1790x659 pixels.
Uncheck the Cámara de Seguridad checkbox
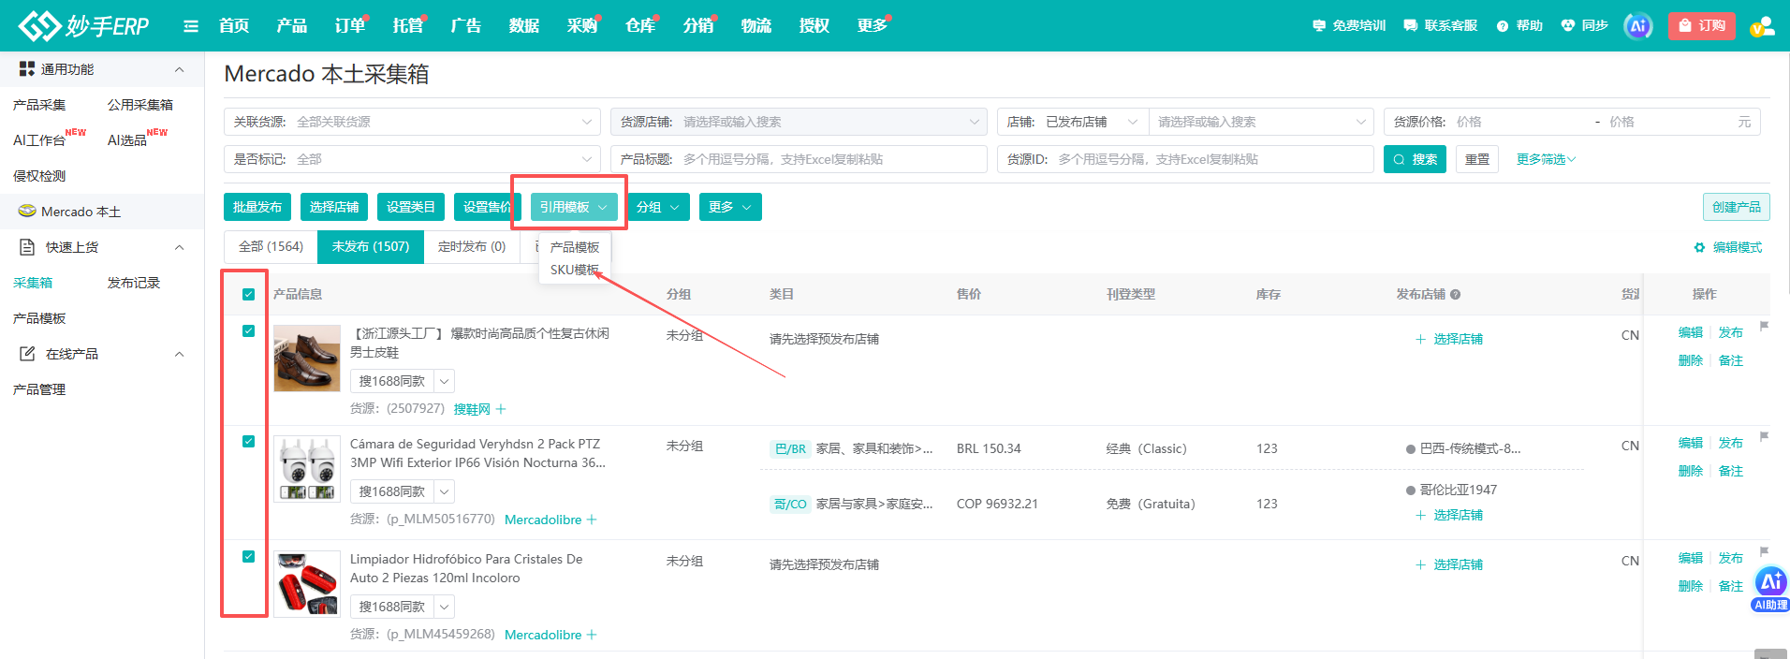(x=248, y=441)
